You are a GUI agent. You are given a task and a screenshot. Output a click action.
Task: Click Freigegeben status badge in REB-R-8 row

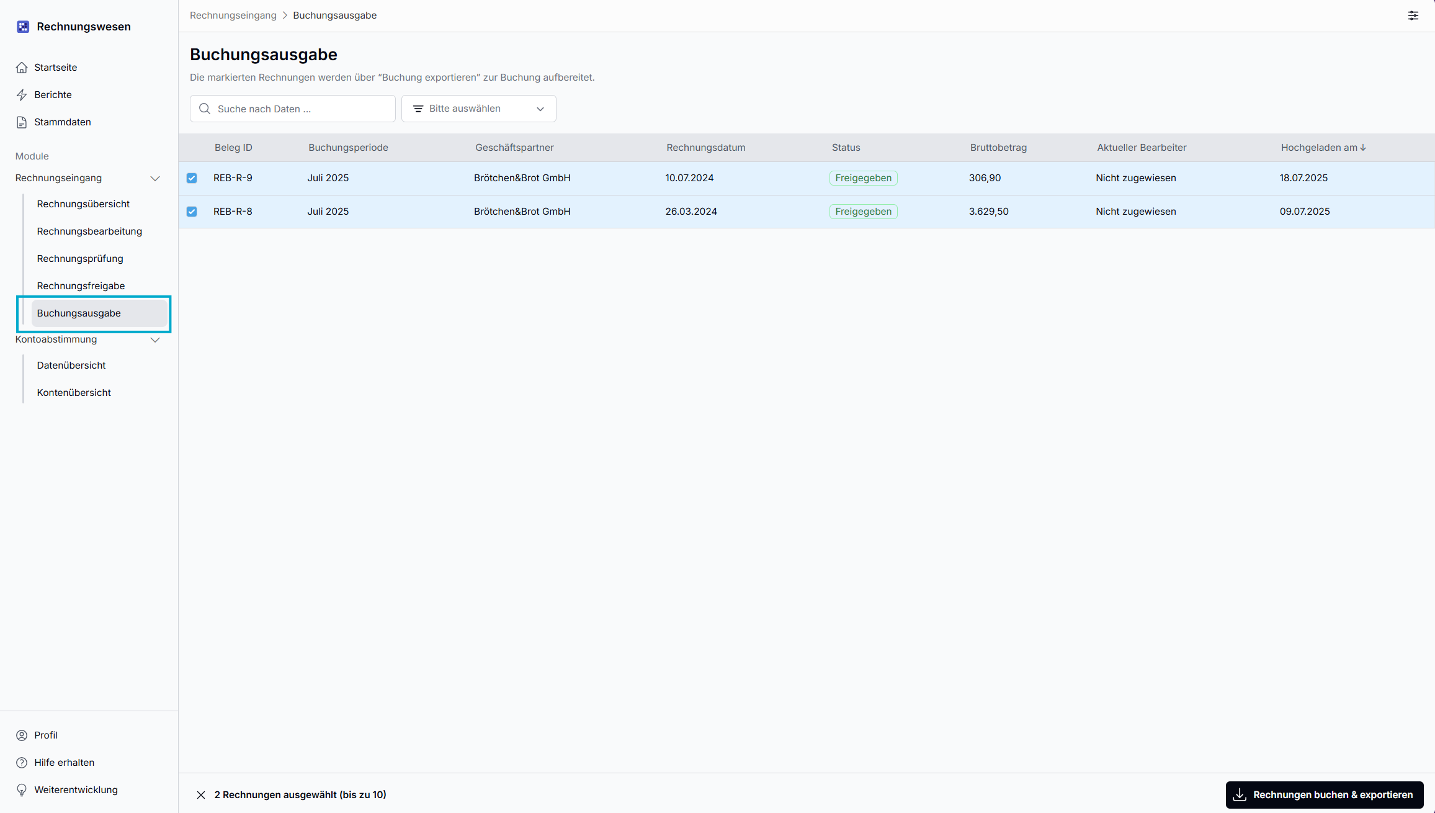(x=863, y=212)
